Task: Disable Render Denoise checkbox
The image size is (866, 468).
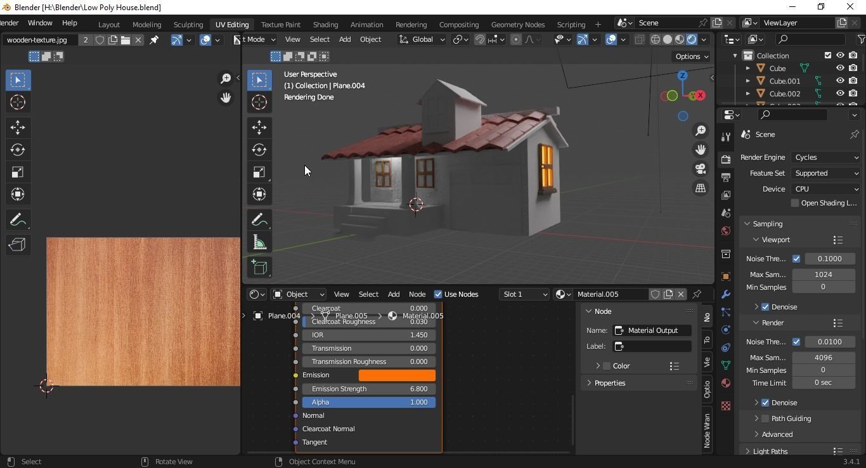Action: (x=765, y=403)
